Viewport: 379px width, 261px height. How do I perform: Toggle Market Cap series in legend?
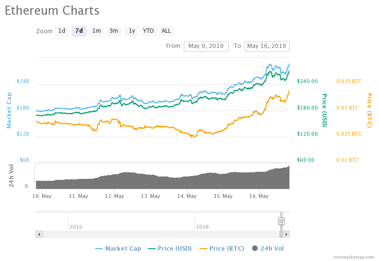point(118,248)
